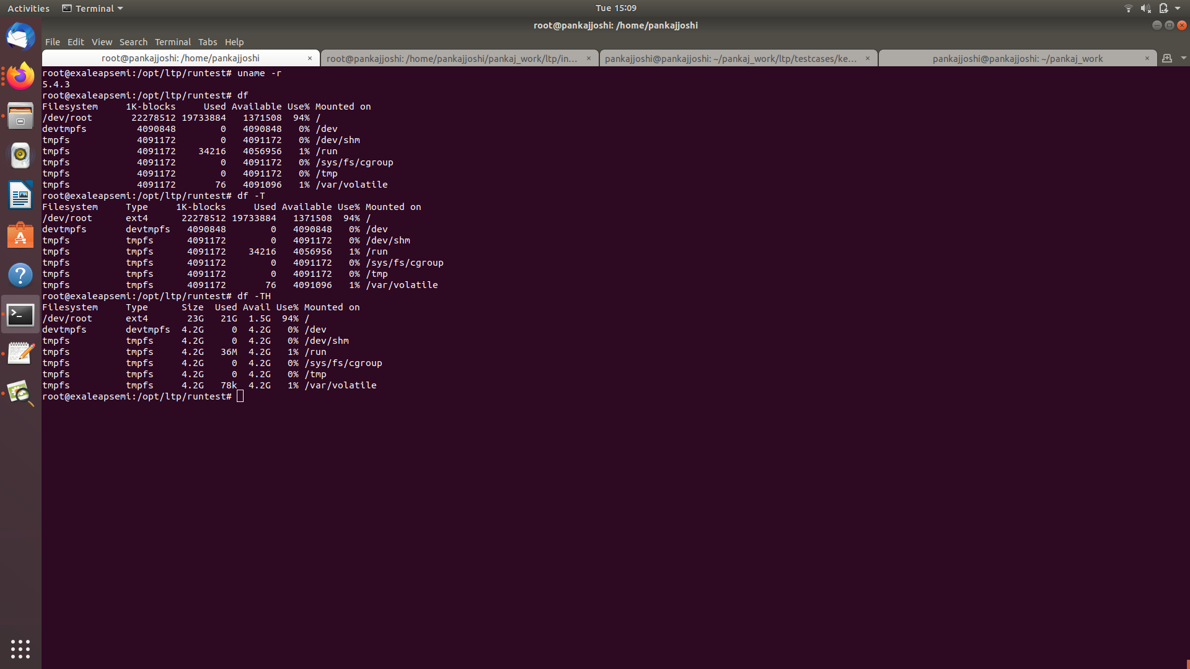Viewport: 1190px width, 669px height.
Task: Open the text editor from the dock
Action: (20, 353)
